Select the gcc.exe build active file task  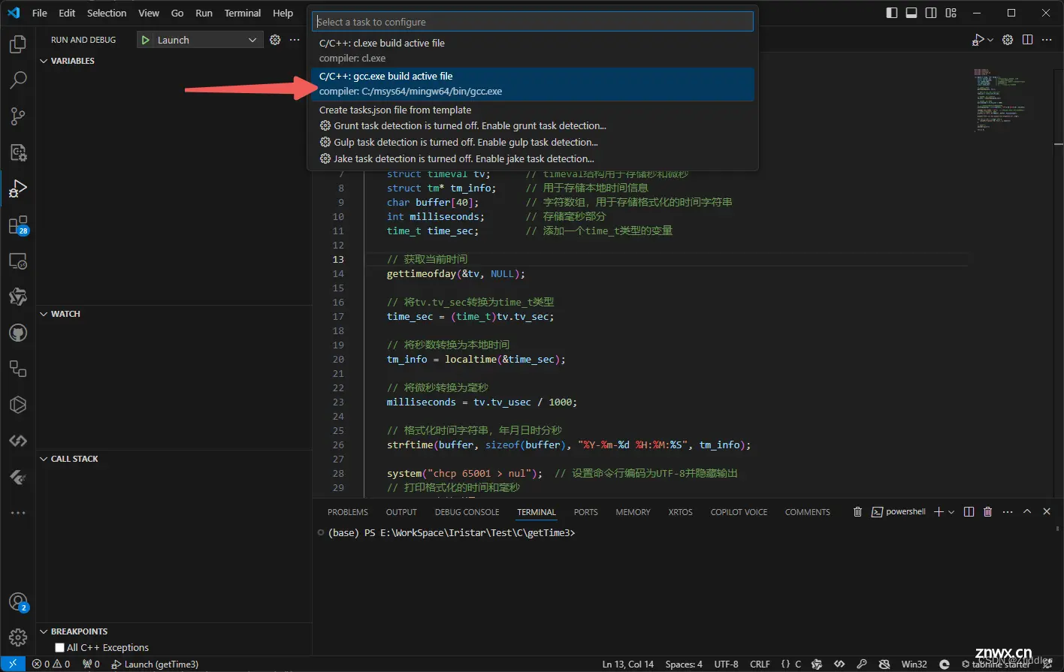(x=533, y=84)
